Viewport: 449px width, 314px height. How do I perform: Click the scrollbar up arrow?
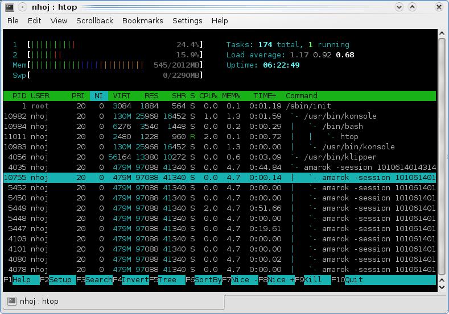pos(442,33)
